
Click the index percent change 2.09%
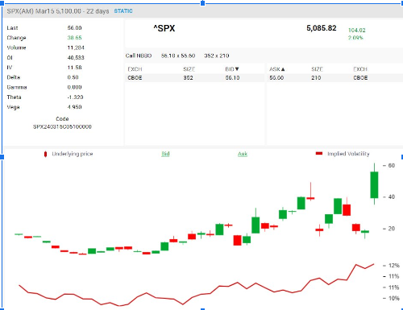pos(355,38)
